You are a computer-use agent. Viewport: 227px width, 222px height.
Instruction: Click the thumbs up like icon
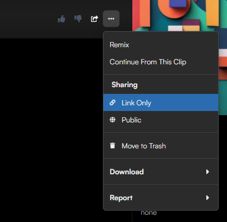[62, 19]
